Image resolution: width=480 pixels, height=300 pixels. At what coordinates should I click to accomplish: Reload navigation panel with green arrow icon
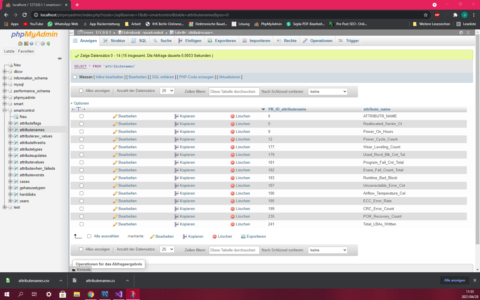tap(48, 43)
